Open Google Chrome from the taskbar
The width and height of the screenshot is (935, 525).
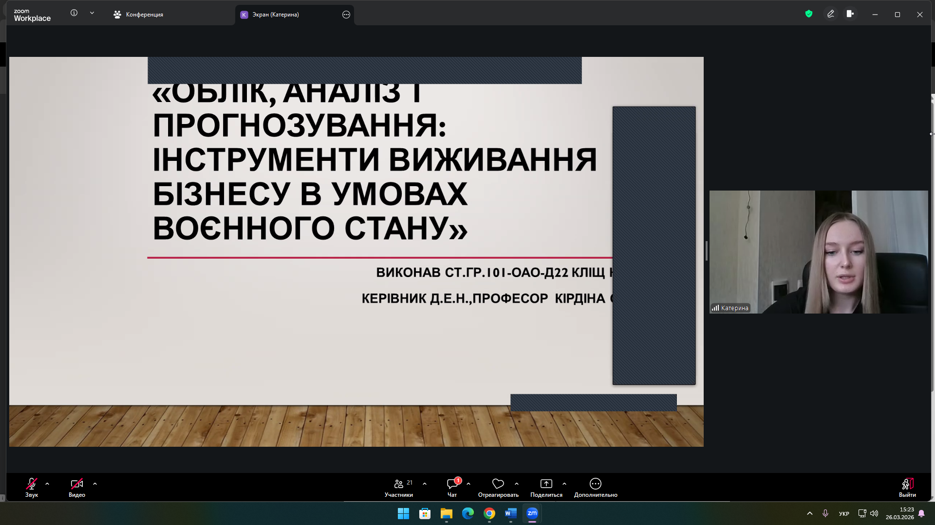(x=489, y=514)
